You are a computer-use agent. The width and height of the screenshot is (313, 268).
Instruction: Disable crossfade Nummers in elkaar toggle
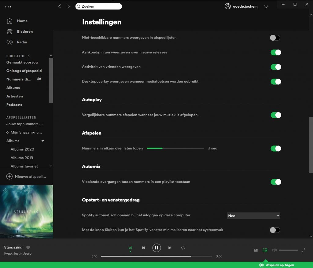tap(276, 149)
